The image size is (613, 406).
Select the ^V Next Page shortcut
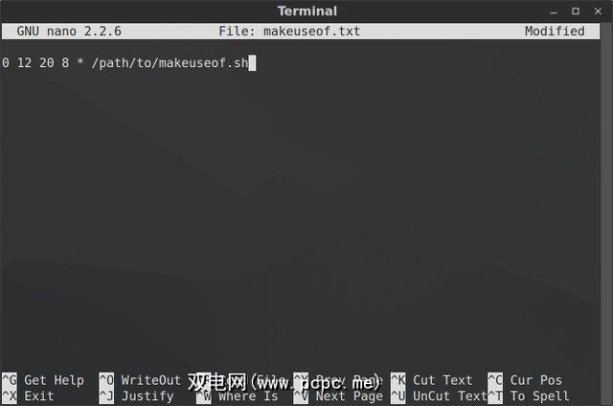pos(338,395)
